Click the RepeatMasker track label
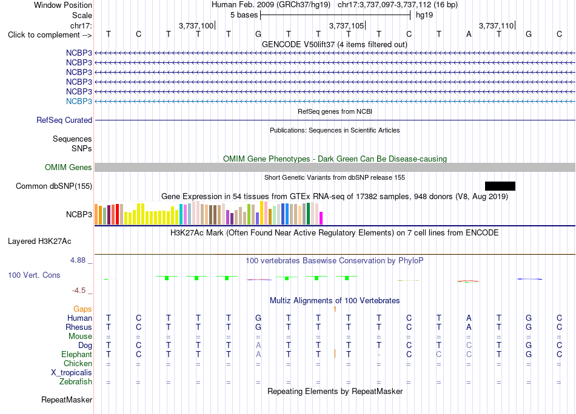This screenshot has width=576, height=414. [x=67, y=400]
